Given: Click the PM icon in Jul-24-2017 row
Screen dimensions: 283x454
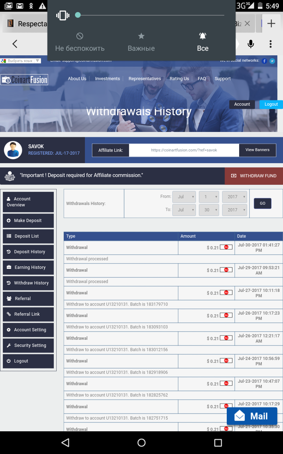Looking at the screenshot, I should click(x=226, y=361).
